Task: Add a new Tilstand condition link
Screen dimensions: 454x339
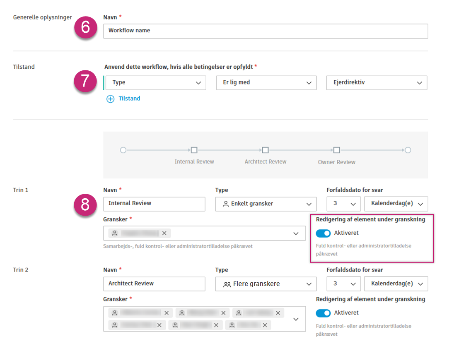Action: click(x=129, y=99)
